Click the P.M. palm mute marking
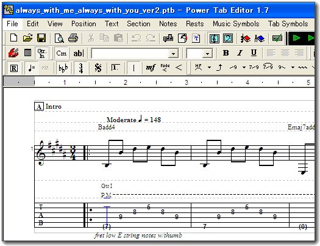The width and height of the screenshot is (320, 246). tap(106, 195)
